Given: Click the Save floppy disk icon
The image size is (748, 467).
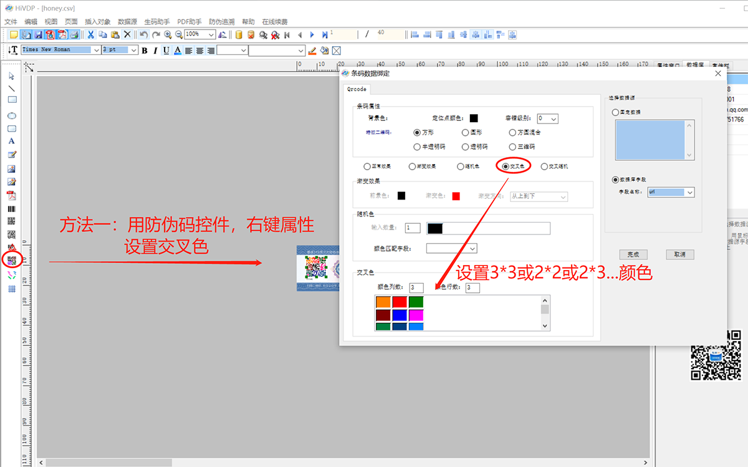Looking at the screenshot, I should 38,35.
